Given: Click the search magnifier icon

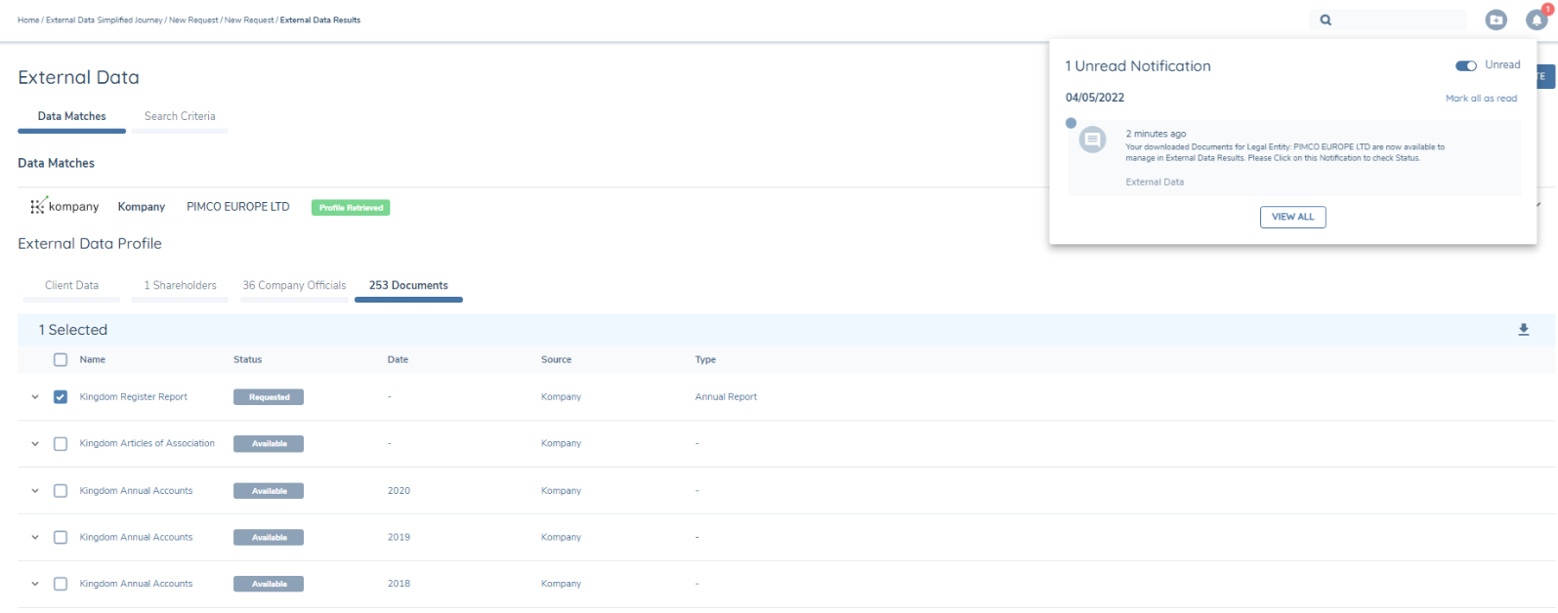Looking at the screenshot, I should (1326, 20).
